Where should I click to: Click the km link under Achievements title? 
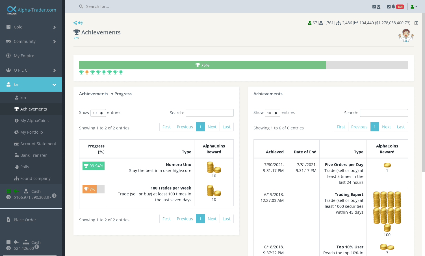[x=76, y=38]
